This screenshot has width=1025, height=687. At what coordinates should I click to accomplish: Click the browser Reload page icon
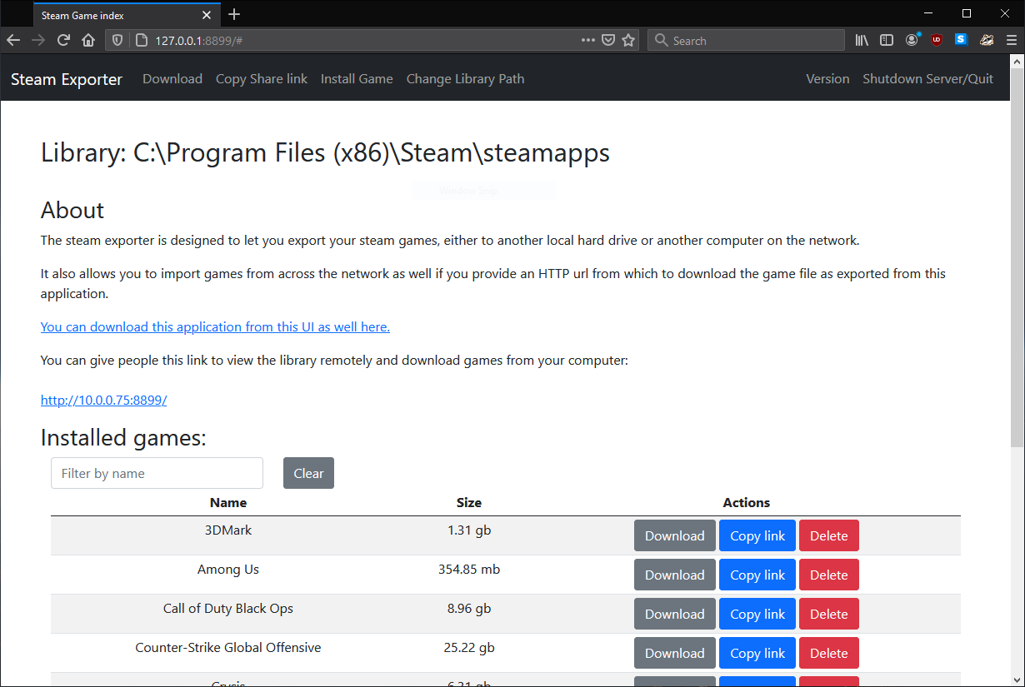point(63,40)
